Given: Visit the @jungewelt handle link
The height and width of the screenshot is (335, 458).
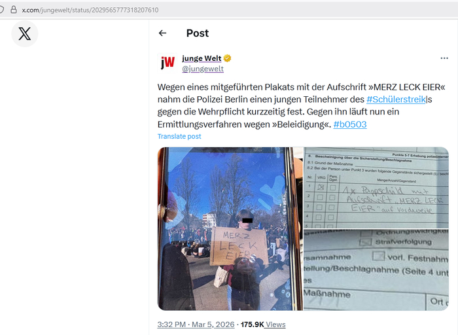Looking at the screenshot, I should (203, 69).
